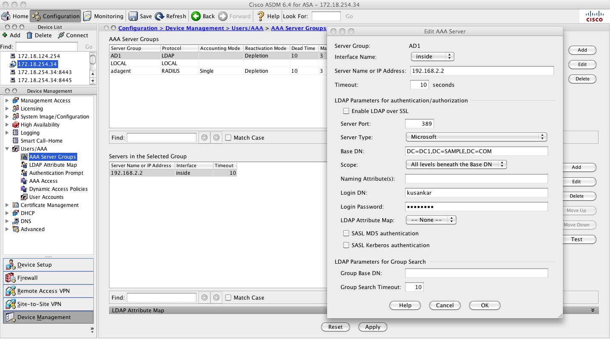Click the Apply button

(373, 327)
